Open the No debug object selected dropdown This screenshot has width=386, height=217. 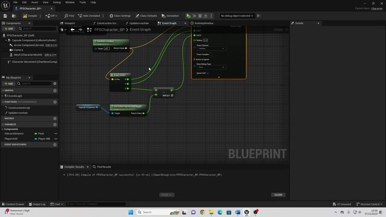click(x=237, y=16)
